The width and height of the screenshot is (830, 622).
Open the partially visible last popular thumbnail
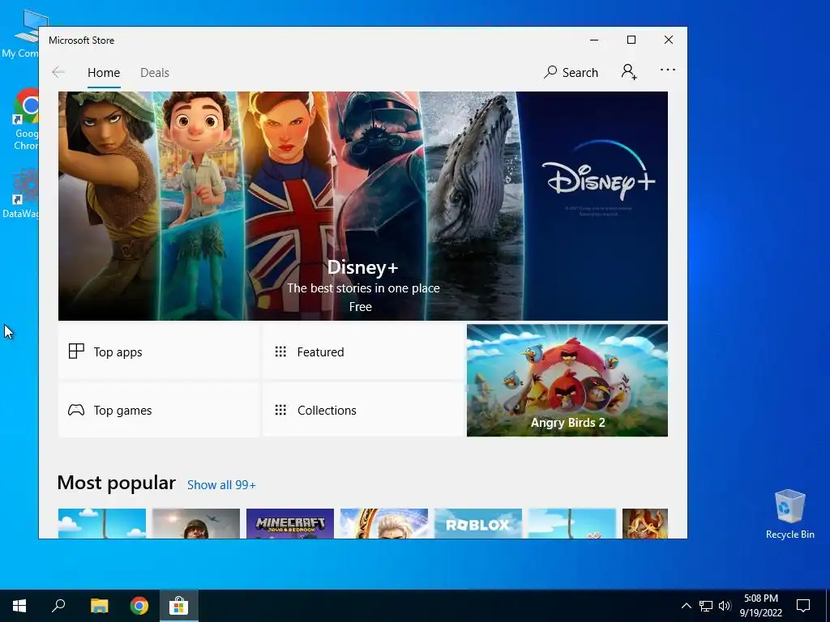coord(644,524)
